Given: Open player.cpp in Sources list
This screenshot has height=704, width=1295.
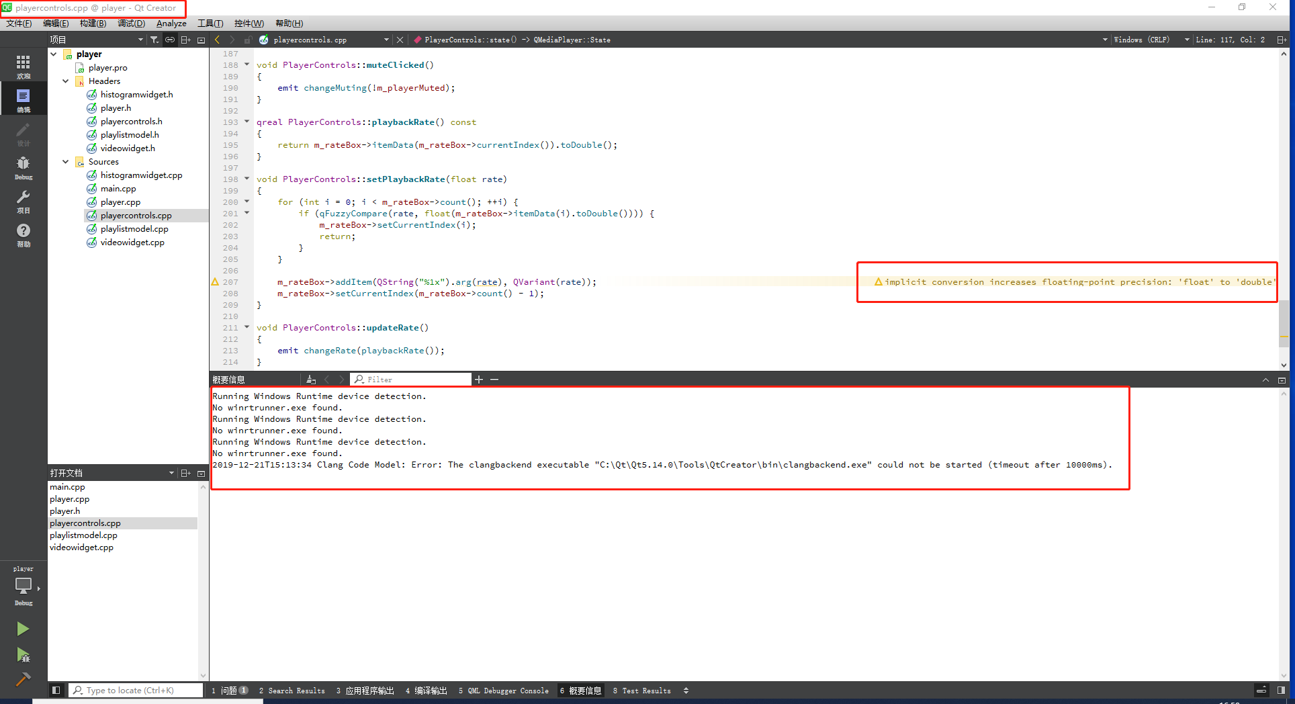Looking at the screenshot, I should (x=120, y=202).
